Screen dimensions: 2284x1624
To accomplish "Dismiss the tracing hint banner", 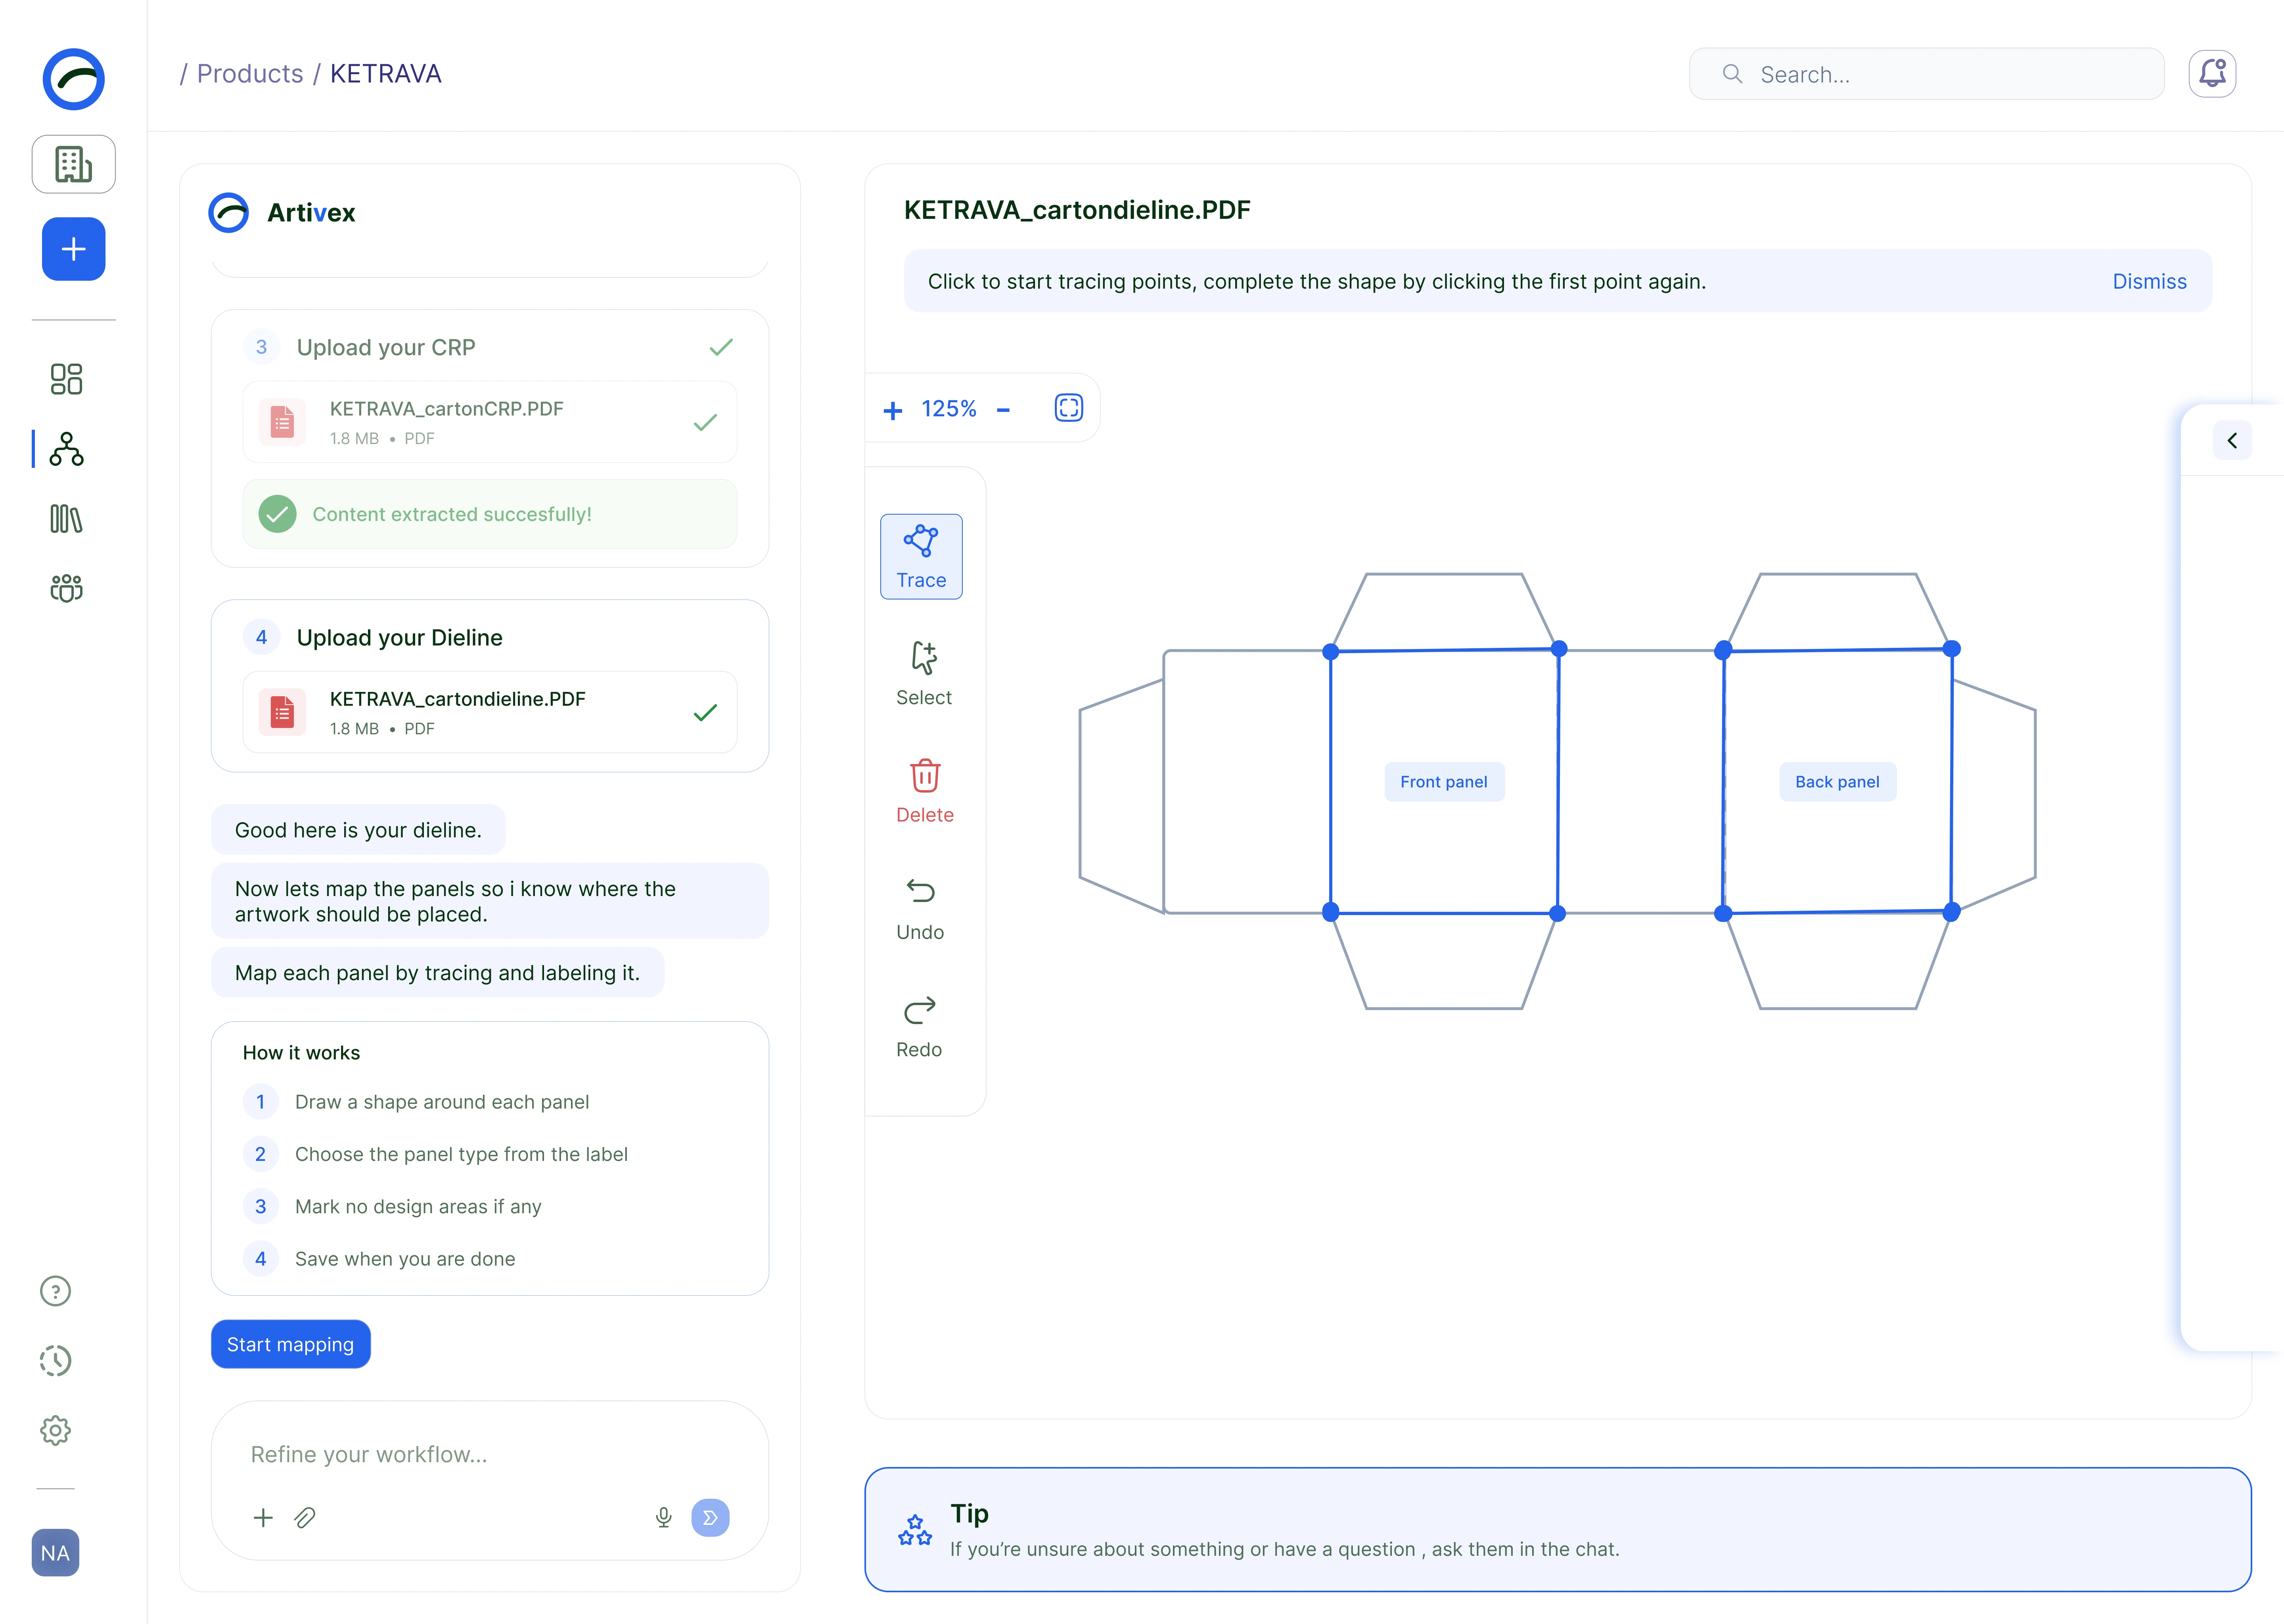I will [2149, 282].
